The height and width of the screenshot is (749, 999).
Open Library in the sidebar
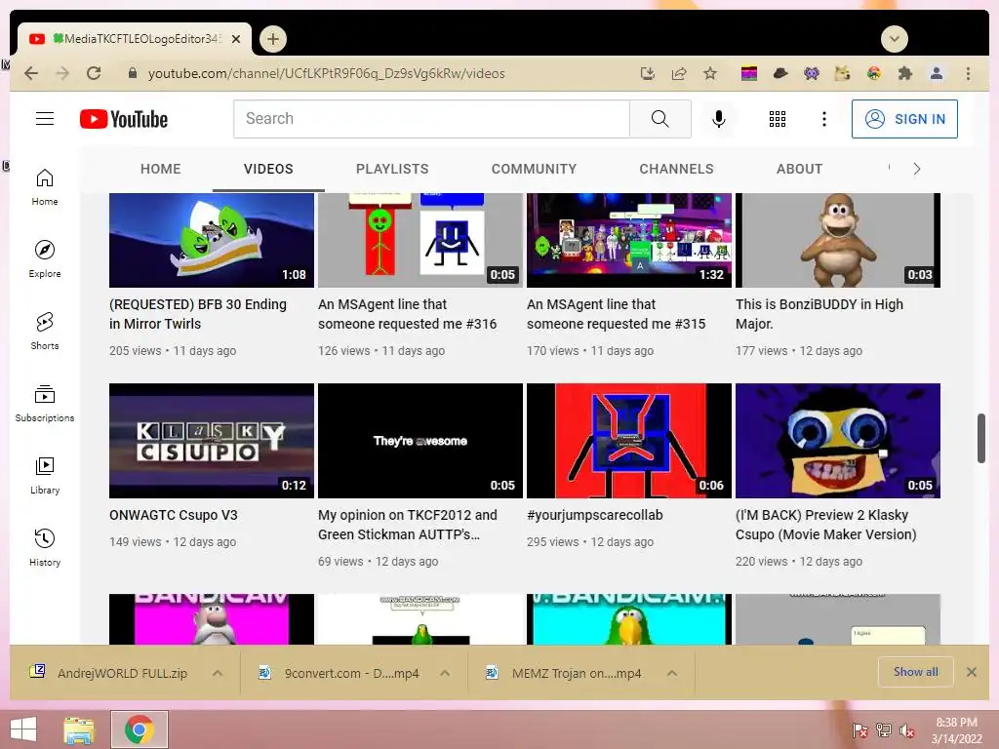(x=45, y=476)
